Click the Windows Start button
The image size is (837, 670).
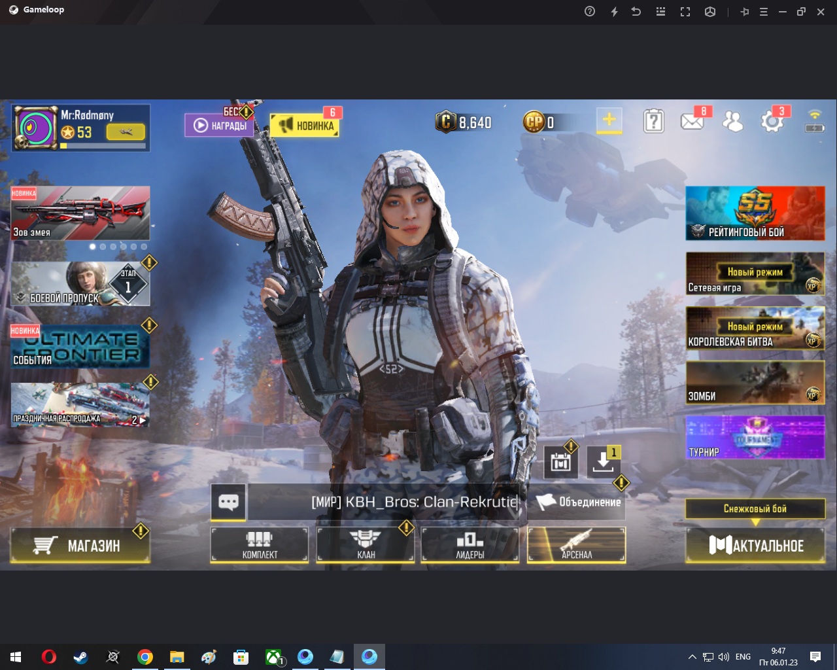[x=16, y=657]
